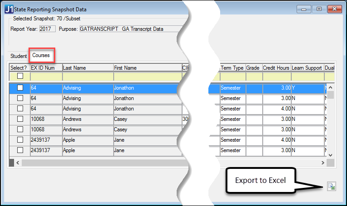Click vertical scrollbar down arrow

330,155
